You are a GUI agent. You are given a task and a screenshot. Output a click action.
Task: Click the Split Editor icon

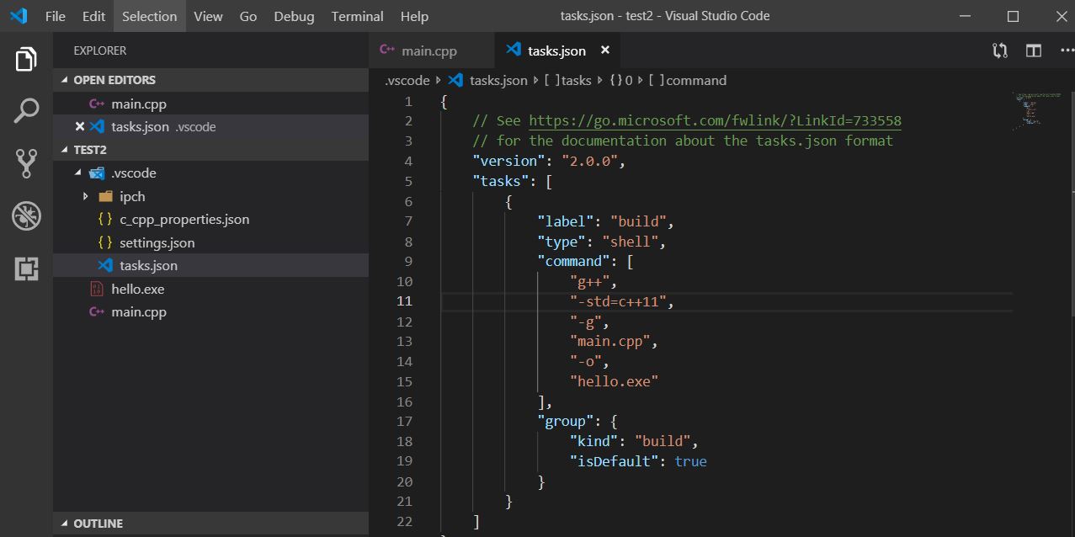[x=1033, y=51]
